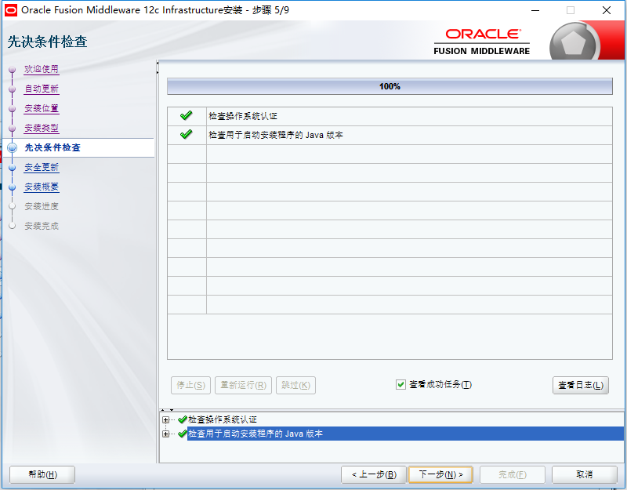
Task: Go to the 安装类型 step
Action: 42,128
